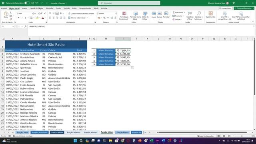This screenshot has width=256, height=144.
Task: Open the Inserir ribbon tab
Action: [24, 8]
